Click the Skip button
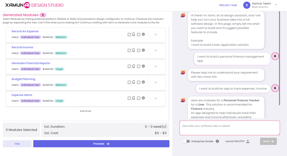Image resolution: width=287 pixels, height=156 pixels. (x=17, y=144)
